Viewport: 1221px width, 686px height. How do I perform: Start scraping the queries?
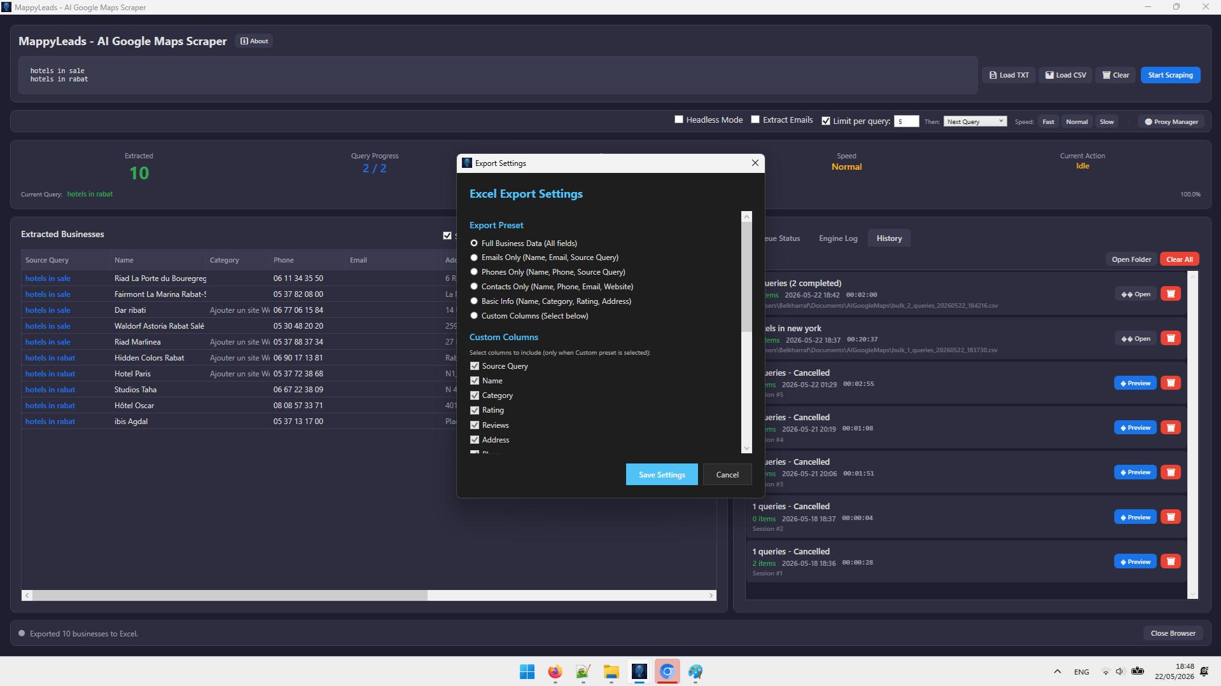1170,75
